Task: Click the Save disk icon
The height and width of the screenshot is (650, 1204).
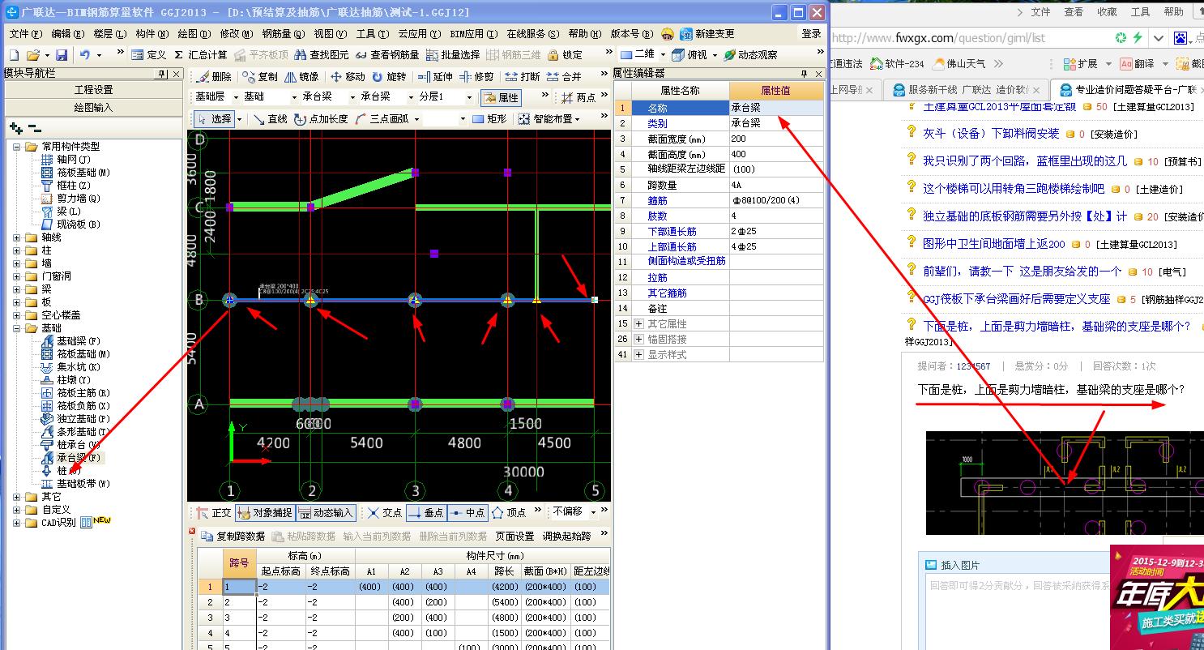Action: 62,54
